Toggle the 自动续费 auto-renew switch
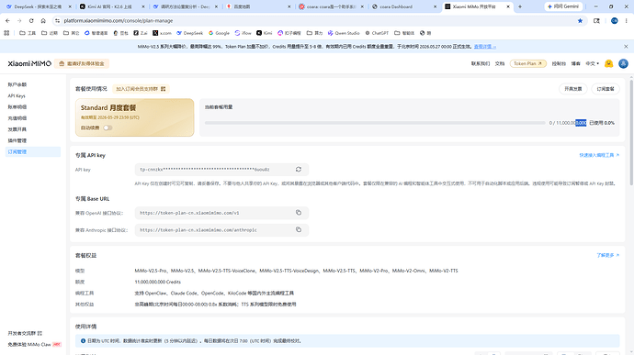Image resolution: width=634 pixels, height=355 pixels. coord(108,128)
